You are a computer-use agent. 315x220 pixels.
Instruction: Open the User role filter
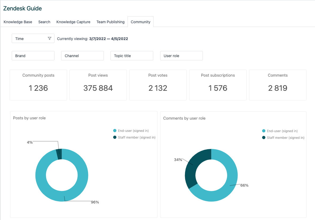(181, 56)
